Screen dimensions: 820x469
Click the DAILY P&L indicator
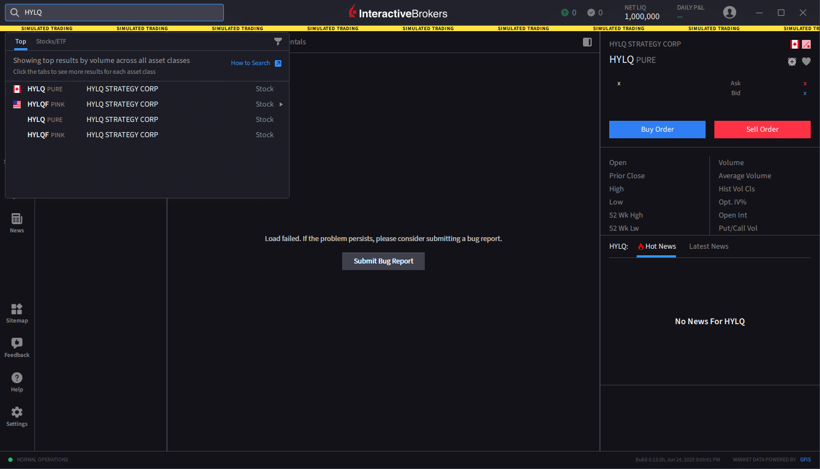pyautogui.click(x=690, y=12)
